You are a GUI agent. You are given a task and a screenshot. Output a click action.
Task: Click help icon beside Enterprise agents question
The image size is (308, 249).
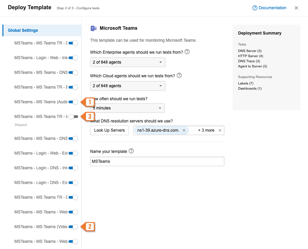[187, 52]
